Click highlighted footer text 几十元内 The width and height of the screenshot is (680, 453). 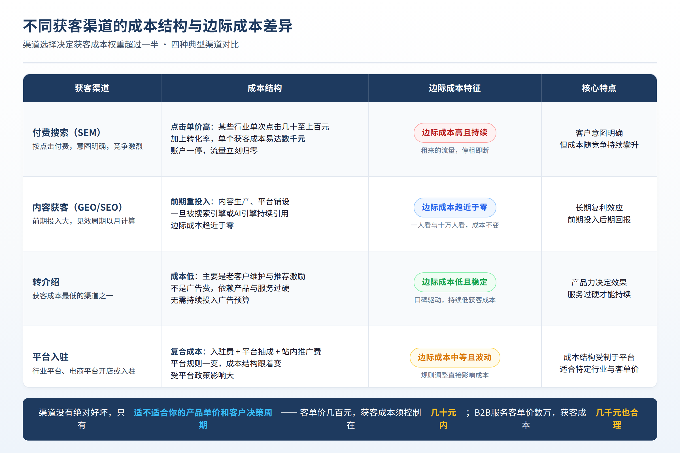coord(443,419)
